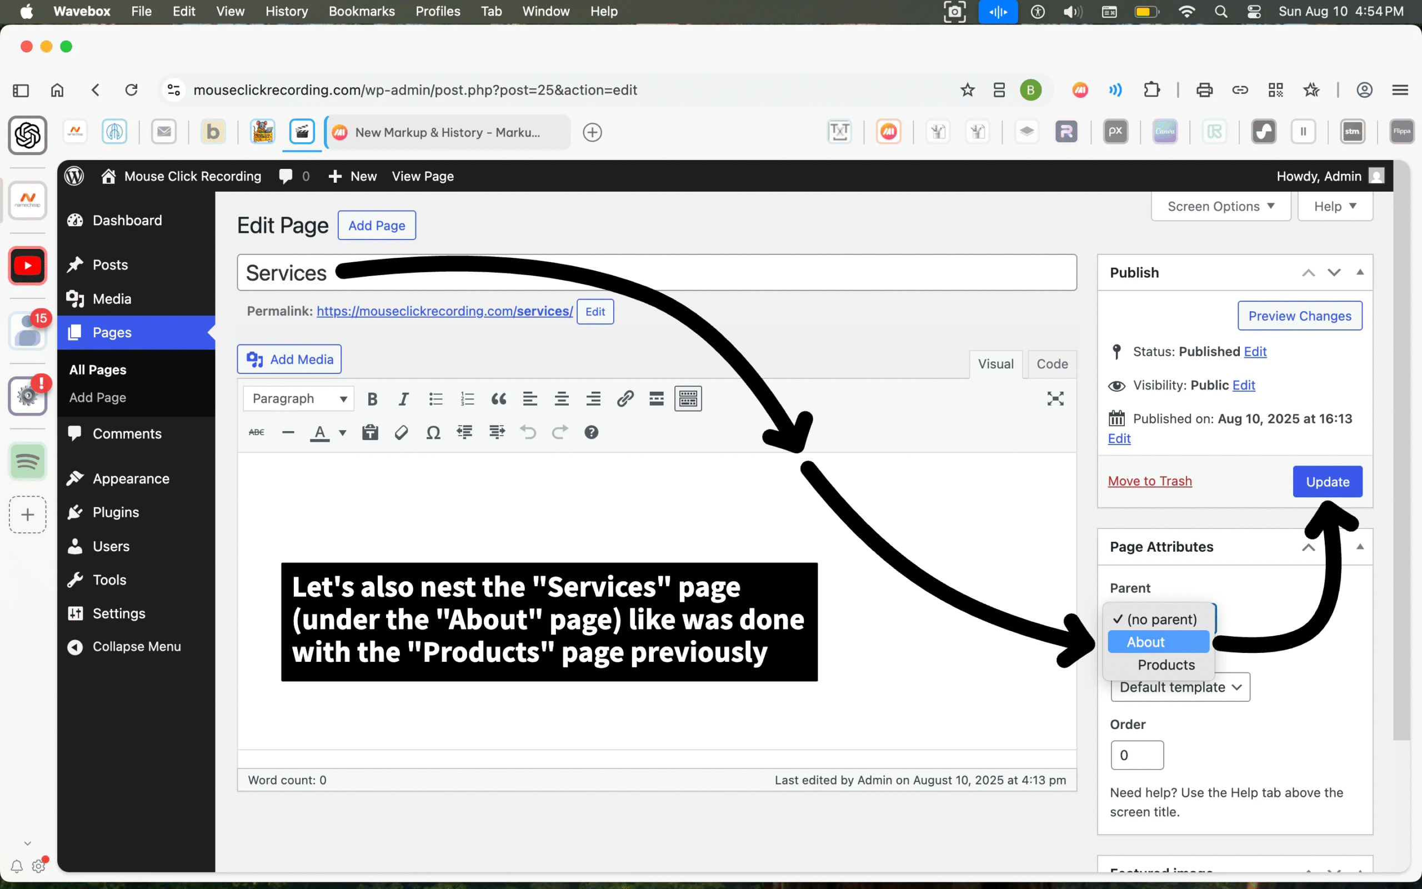
Task: Click the insert link chain icon
Action: (624, 399)
